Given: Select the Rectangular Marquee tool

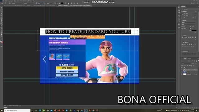Looking at the screenshot, I should (2, 10).
